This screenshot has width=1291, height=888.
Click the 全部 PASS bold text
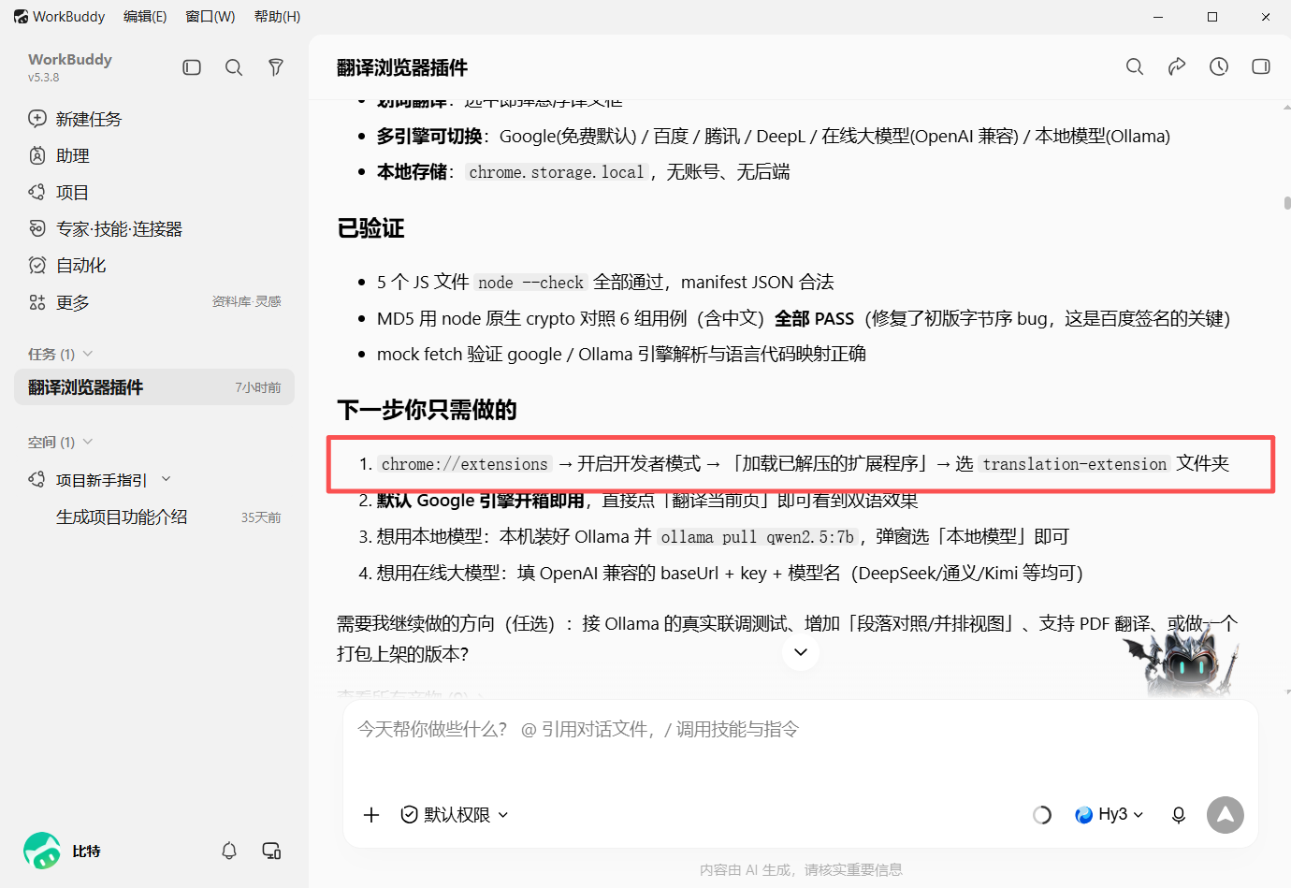coord(814,318)
